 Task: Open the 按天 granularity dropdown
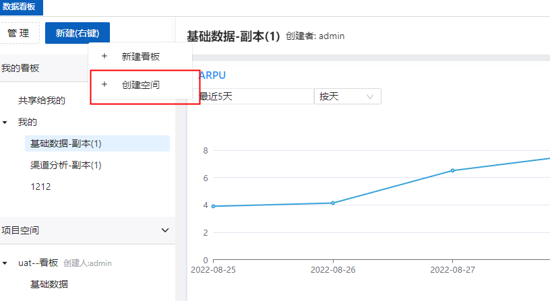point(348,96)
